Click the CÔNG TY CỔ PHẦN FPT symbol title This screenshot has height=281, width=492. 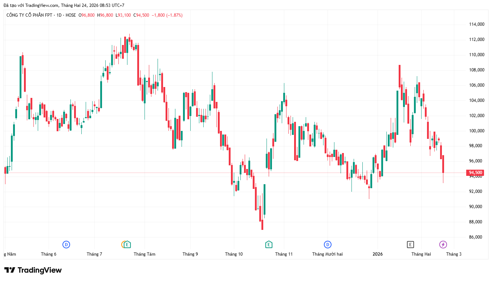point(30,15)
